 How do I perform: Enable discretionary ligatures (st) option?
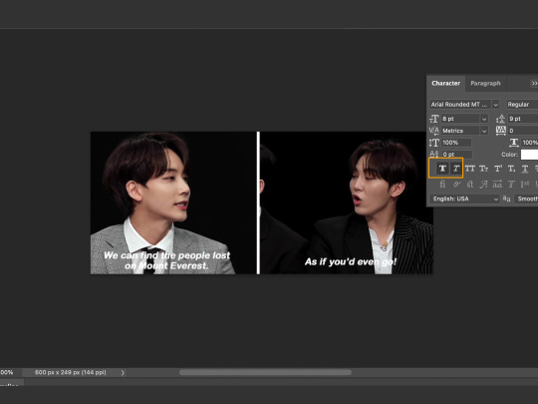[469, 185]
